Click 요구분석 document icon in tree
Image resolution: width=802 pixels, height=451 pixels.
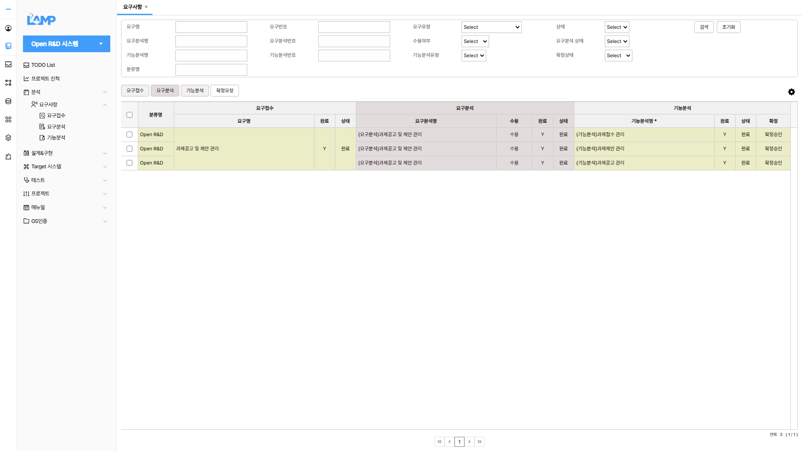(x=42, y=127)
